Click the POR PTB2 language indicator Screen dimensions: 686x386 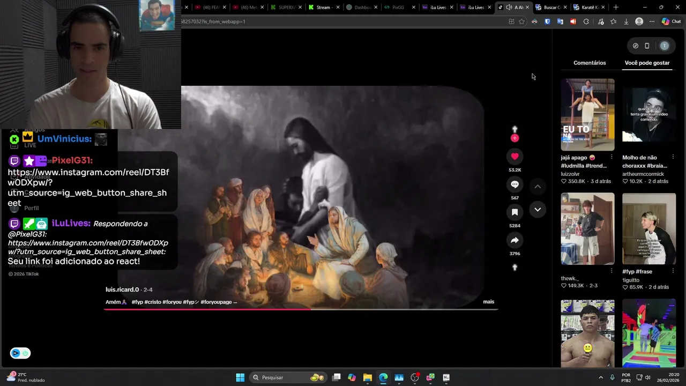coord(626,377)
